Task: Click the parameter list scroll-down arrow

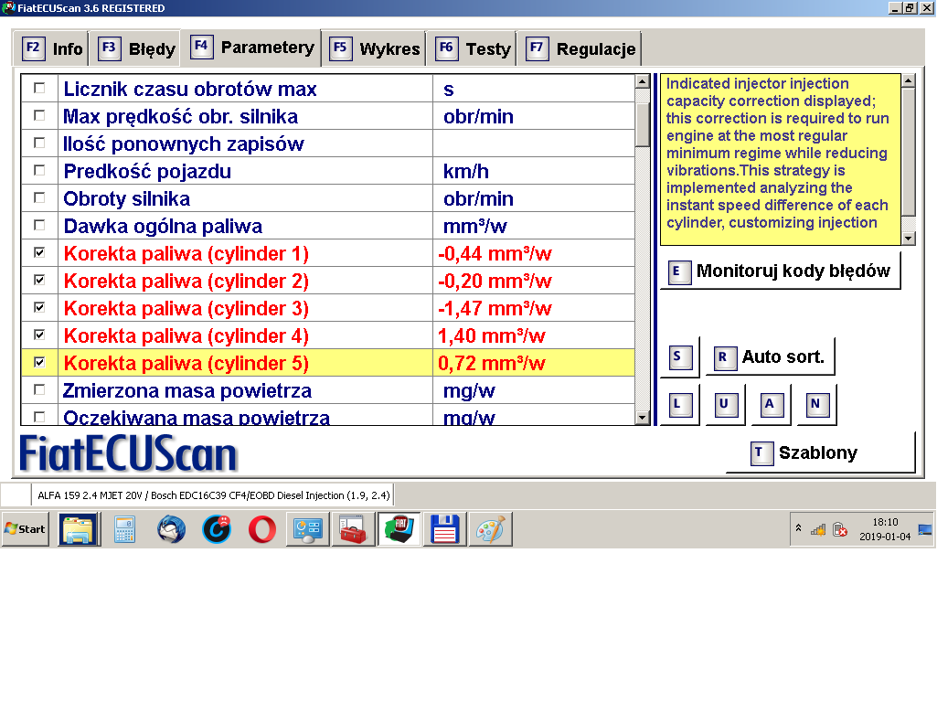Action: point(643,419)
